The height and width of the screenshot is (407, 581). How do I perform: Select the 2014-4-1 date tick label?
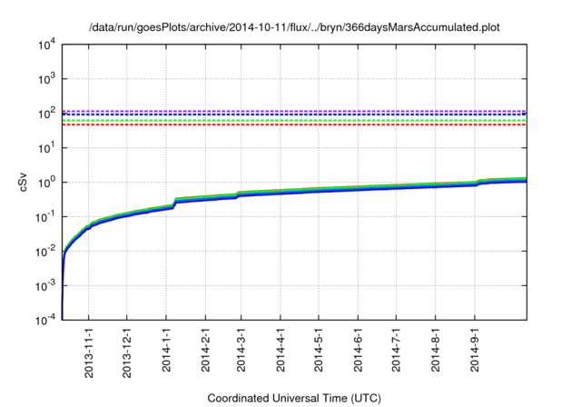[x=281, y=350]
